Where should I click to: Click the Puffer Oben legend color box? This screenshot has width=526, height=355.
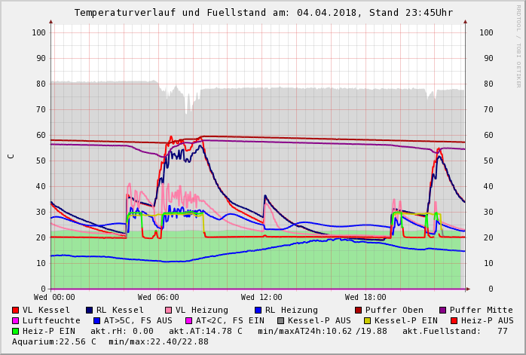click(358, 310)
